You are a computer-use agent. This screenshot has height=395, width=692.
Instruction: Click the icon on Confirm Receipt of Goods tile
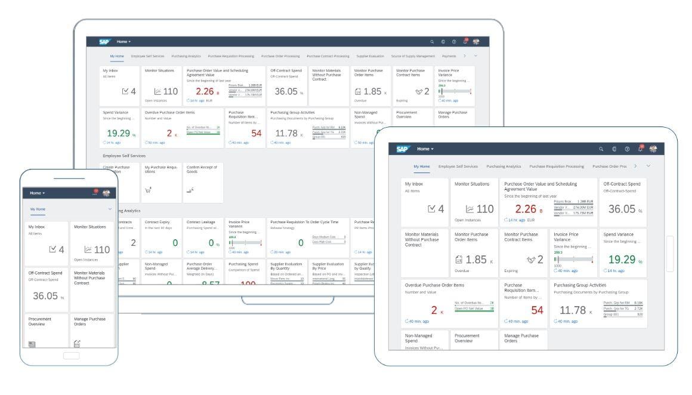pos(190,190)
